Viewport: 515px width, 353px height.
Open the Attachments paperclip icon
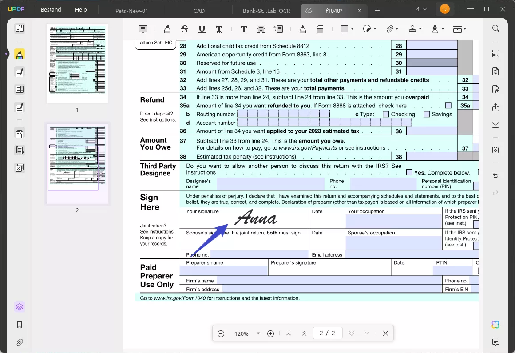(x=20, y=342)
